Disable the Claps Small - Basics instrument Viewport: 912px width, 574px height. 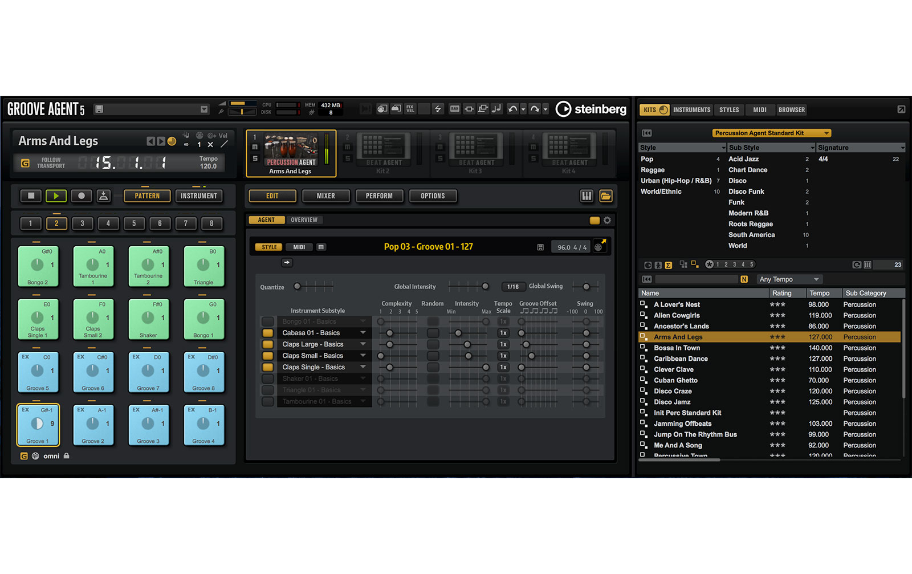click(x=267, y=356)
